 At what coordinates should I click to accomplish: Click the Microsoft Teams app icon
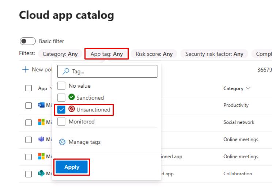pos(41,140)
